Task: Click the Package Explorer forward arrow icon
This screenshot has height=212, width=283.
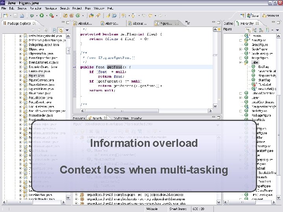Action: [39, 30]
